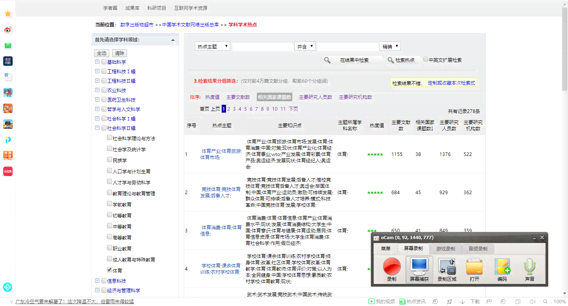Check the 高等教育 checkbox
The height and width of the screenshot is (306, 568).
tap(109, 237)
